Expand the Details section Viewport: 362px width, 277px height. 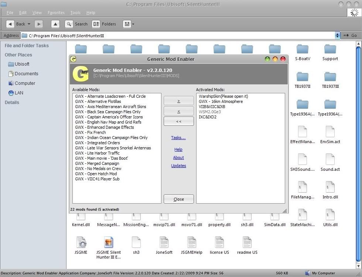click(12, 102)
